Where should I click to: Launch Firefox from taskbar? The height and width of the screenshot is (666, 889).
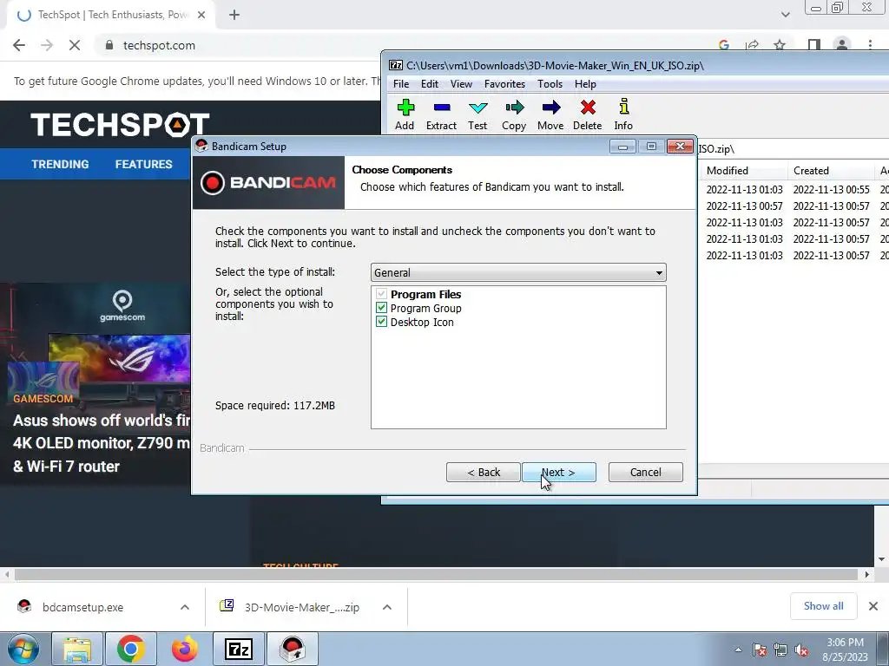(x=185, y=649)
